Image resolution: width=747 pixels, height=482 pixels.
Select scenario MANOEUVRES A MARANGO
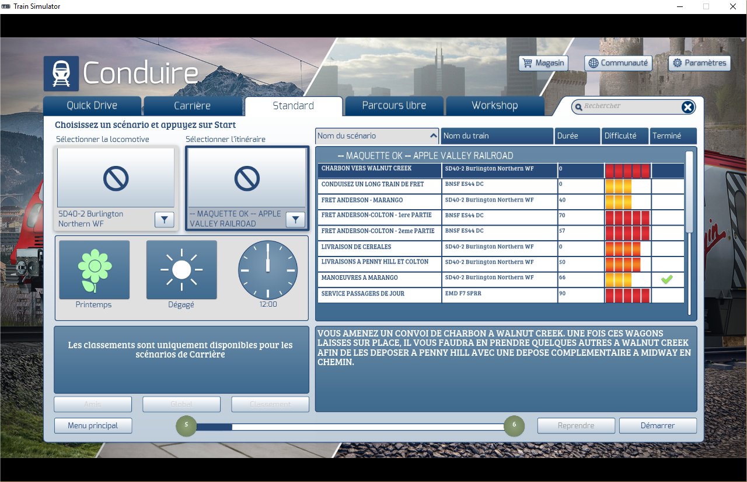pyautogui.click(x=501, y=280)
